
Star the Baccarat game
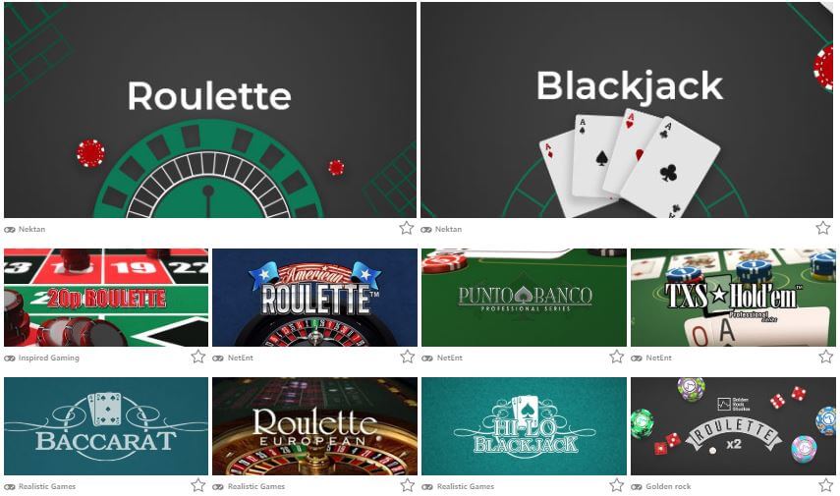198,486
